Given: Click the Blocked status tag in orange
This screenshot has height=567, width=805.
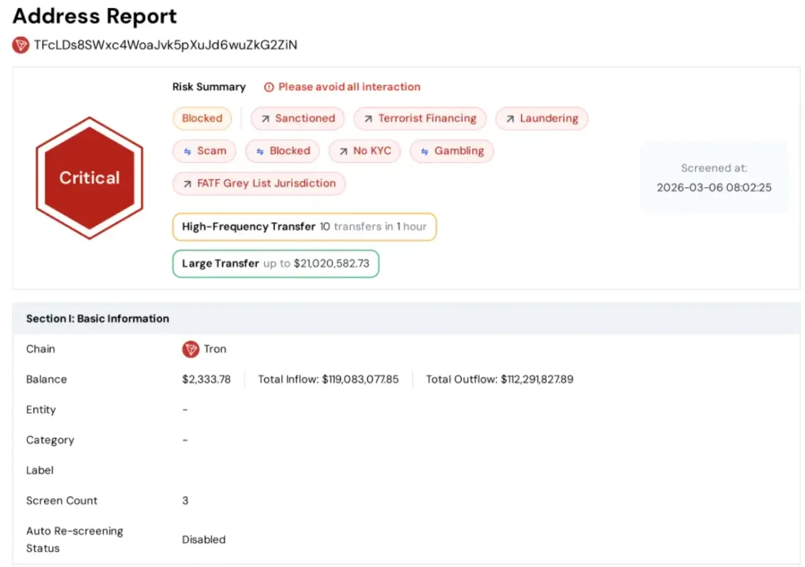Looking at the screenshot, I should (202, 118).
